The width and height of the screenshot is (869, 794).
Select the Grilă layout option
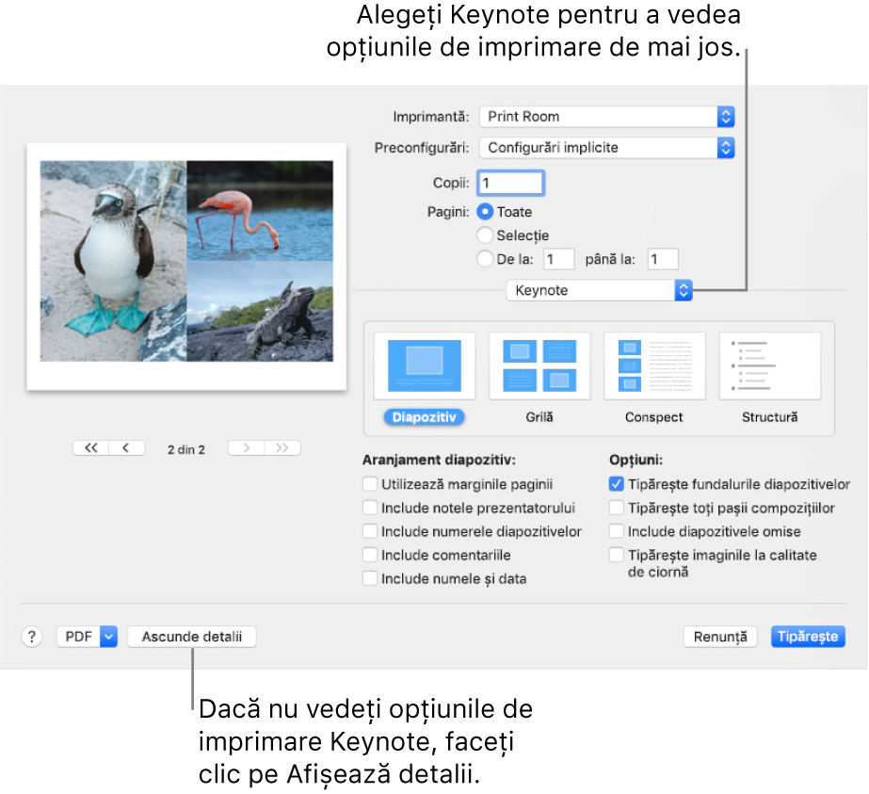(539, 365)
